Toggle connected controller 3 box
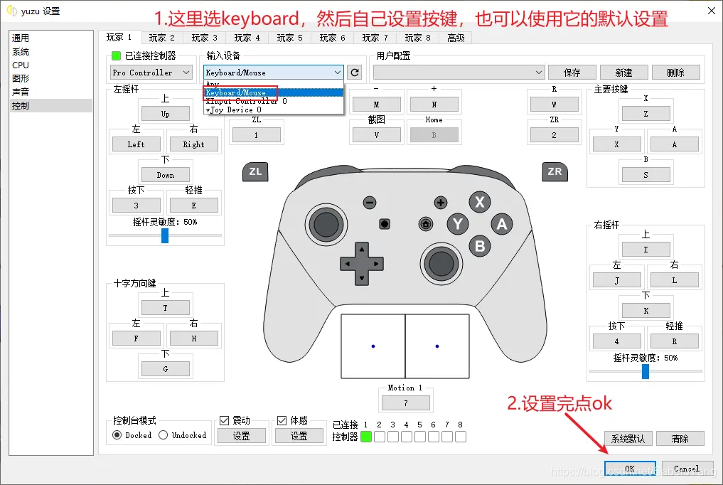This screenshot has width=723, height=485. tap(393, 437)
